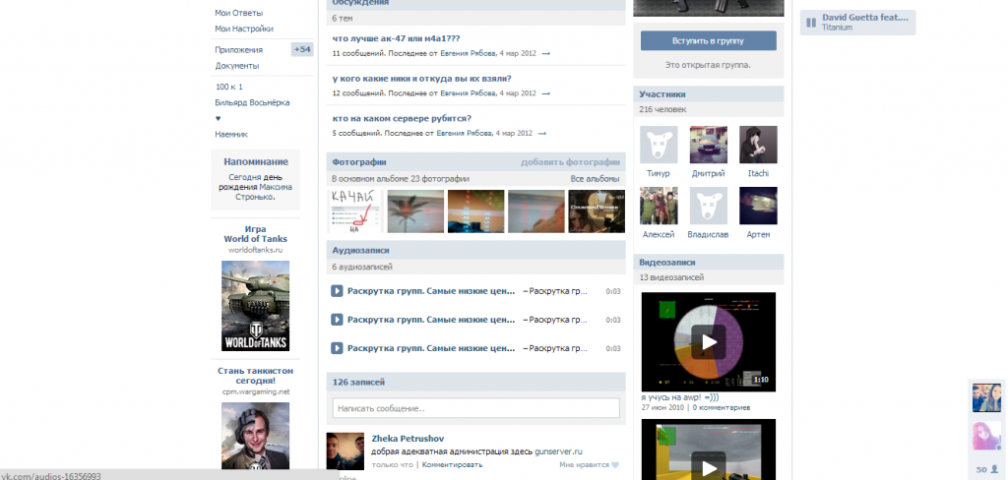The image size is (1008, 480).
Task: Open Тимур's default avatar in members
Action: 659,145
